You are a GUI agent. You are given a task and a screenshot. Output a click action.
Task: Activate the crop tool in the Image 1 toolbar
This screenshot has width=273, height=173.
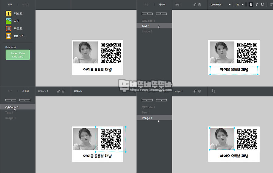[214, 91]
